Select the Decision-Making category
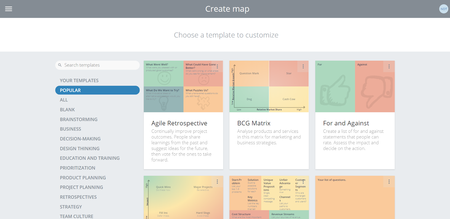Image resolution: width=450 pixels, height=219 pixels. point(80,139)
